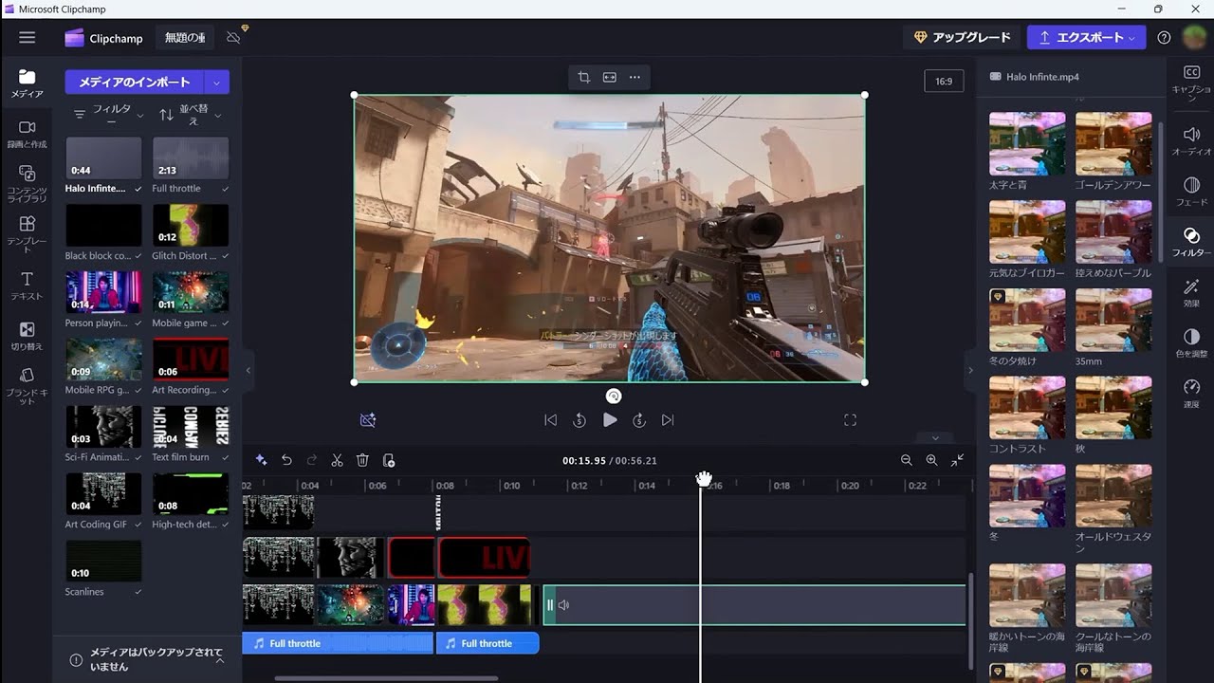Click the Clipchamp logo home icon
Image resolution: width=1214 pixels, height=683 pixels.
[x=75, y=38]
